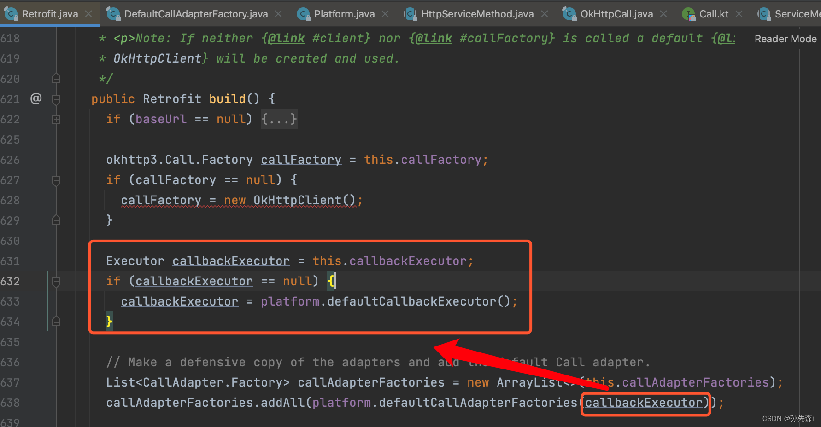Image resolution: width=821 pixels, height=427 pixels.
Task: Click 'this.callbackExecutor' on line 631
Action: pos(390,261)
